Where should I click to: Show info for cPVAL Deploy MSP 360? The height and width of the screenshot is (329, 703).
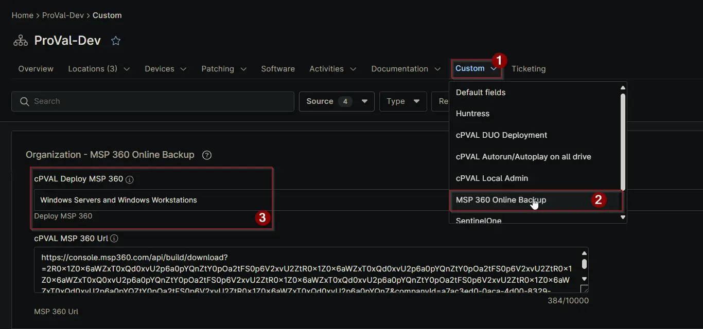(130, 179)
